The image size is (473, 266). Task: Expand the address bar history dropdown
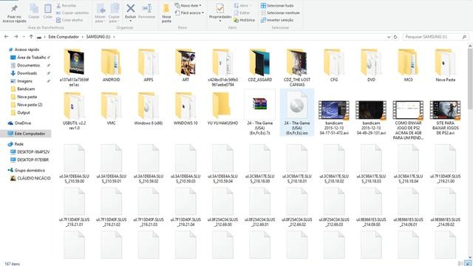pos(389,37)
